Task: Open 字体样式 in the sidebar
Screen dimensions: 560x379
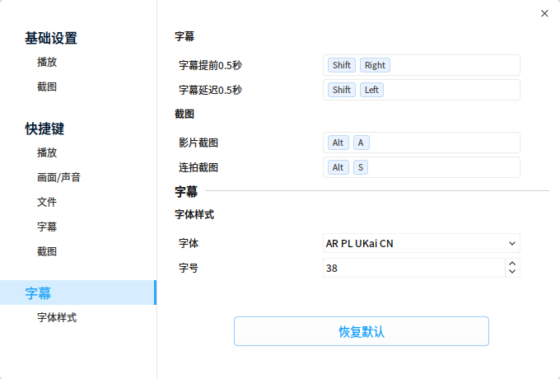Action: pyautogui.click(x=57, y=317)
